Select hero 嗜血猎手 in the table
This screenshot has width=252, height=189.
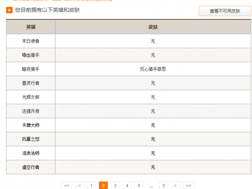coord(31,55)
